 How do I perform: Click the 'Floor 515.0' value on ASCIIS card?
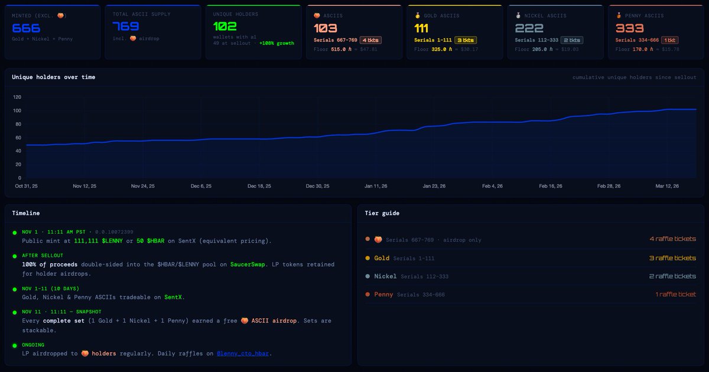coord(333,50)
